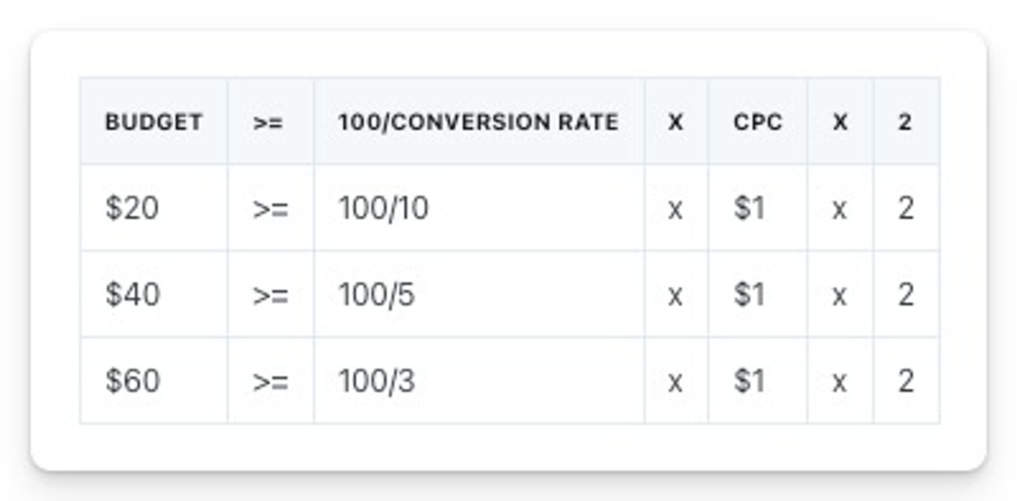Screen dimensions: 1017x501
Task: Click the BUDGET column header
Action: (154, 122)
